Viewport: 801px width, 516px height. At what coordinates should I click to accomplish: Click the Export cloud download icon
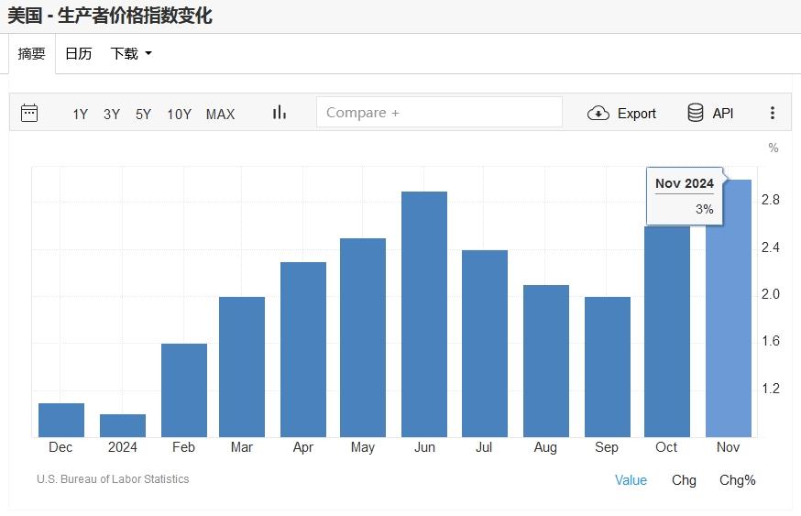598,113
